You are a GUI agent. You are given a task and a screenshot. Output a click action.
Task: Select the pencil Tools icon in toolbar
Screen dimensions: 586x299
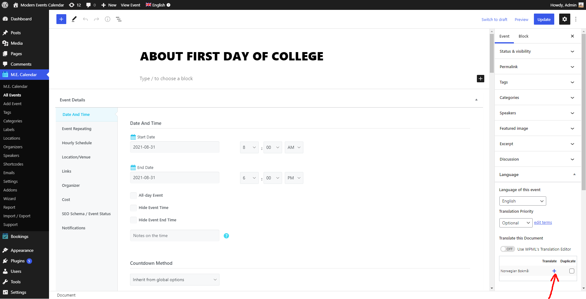coord(74,19)
